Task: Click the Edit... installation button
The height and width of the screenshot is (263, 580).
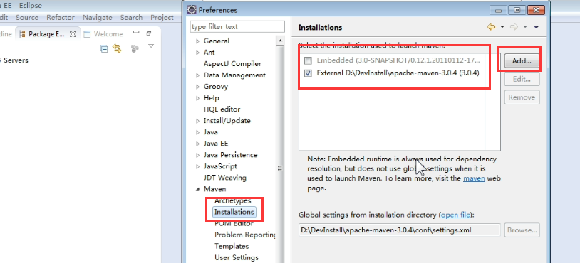Action: coord(522,79)
